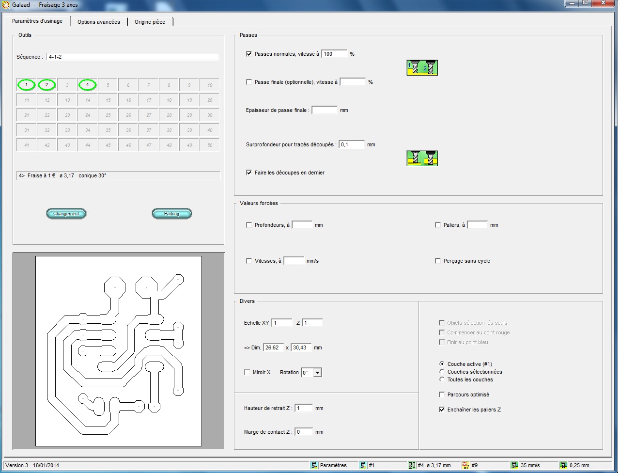Switch to the Options avancées tab
Viewport: 620px width, 473px height.
(x=99, y=22)
